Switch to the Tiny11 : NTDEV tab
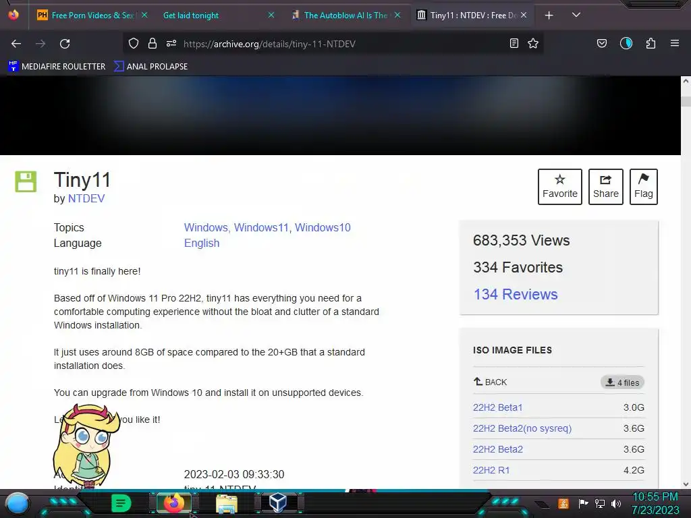691x518 pixels. (472, 16)
